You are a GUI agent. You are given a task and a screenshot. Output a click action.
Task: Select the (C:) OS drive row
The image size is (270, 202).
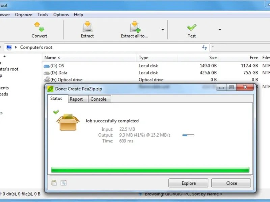point(156,66)
